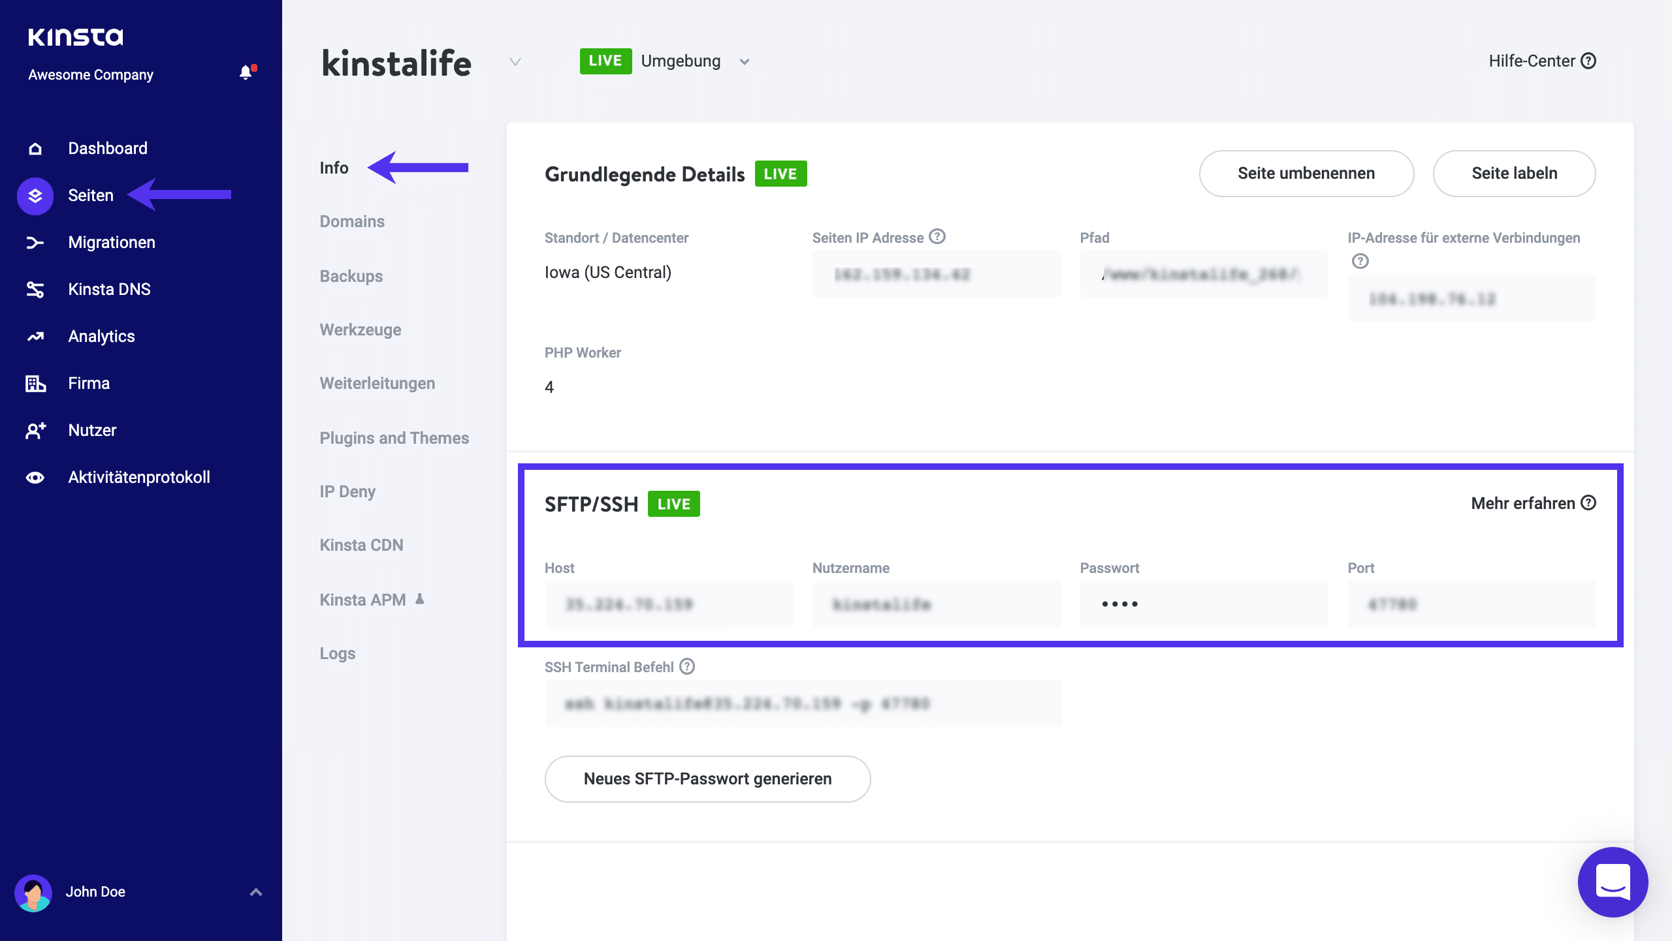Viewport: 1672px width, 941px height.
Task: Expand the kinstalife site selector
Action: [x=515, y=63]
